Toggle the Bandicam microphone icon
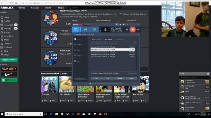Viewport: 211px width, 118px height. (101, 31)
